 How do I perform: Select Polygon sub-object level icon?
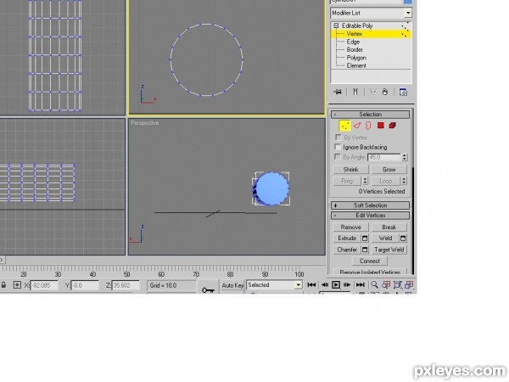point(380,126)
